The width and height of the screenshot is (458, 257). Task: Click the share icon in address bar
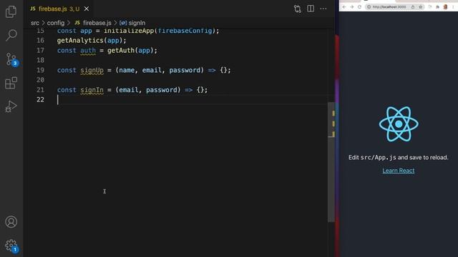pyautogui.click(x=413, y=7)
